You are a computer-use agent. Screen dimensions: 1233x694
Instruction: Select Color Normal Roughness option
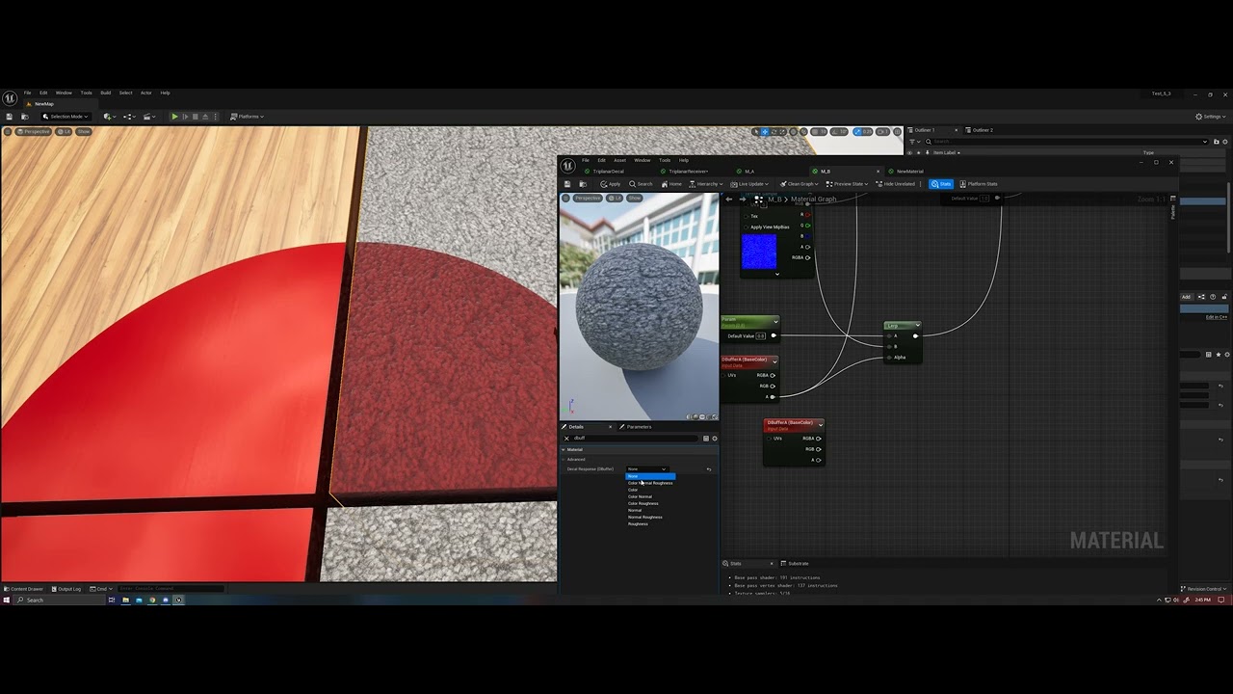(x=650, y=483)
